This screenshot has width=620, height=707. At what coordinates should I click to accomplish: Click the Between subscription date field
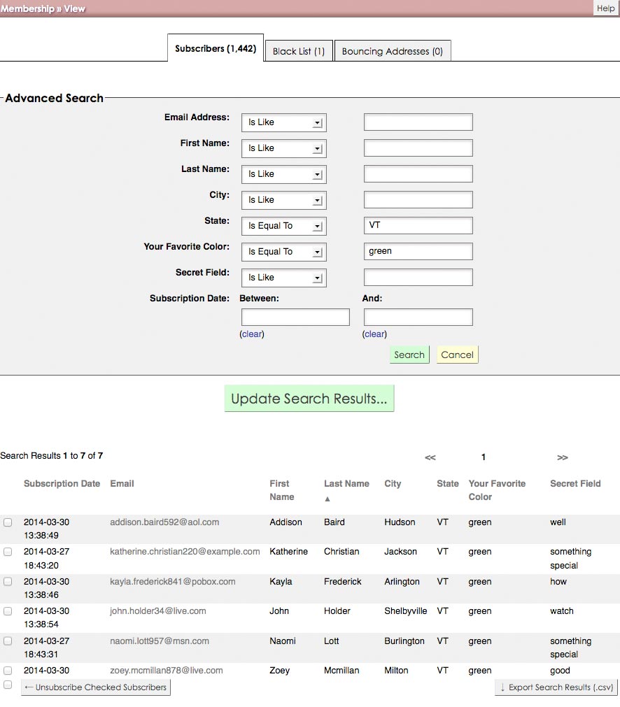pyautogui.click(x=295, y=317)
